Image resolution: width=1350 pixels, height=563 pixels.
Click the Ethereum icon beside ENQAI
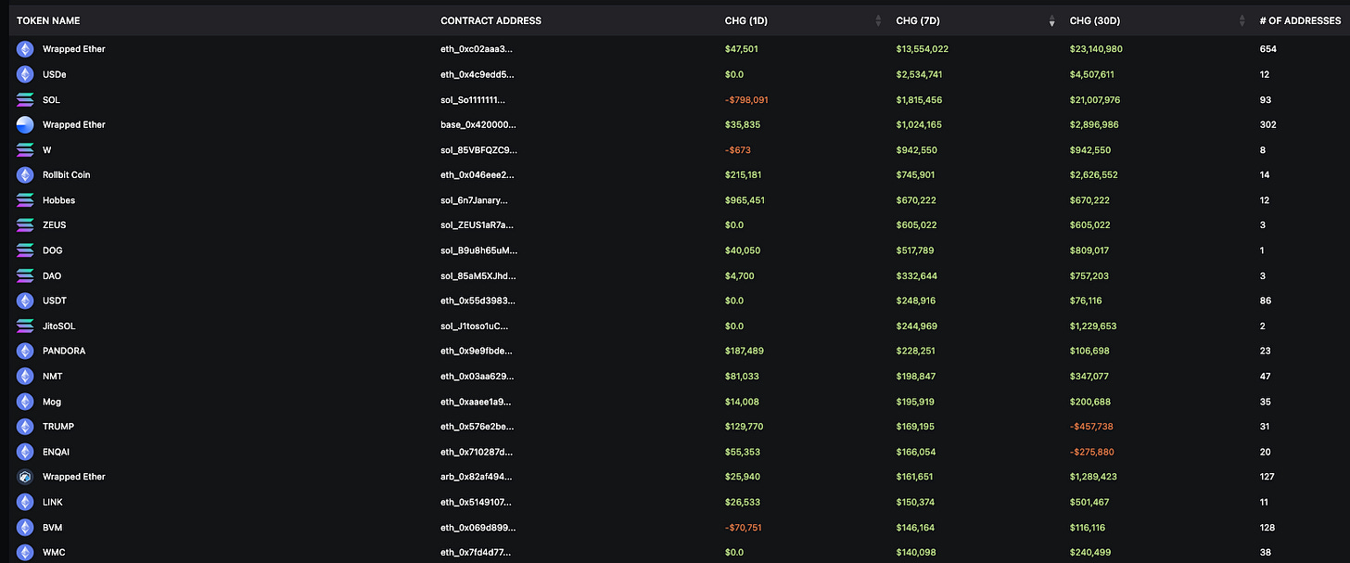(x=25, y=452)
